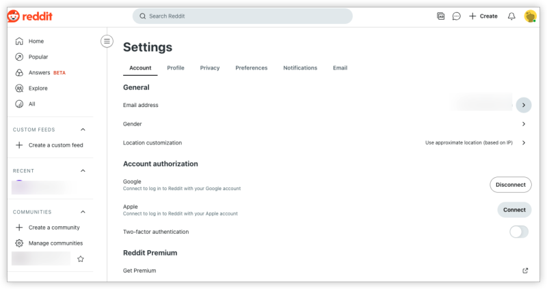Connect the Apple account

[514, 210]
